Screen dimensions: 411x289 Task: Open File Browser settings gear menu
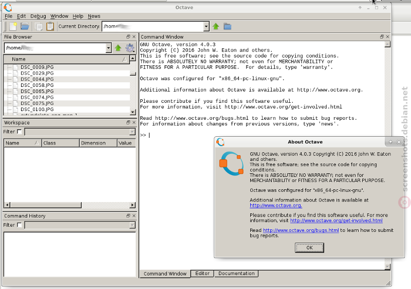click(x=130, y=48)
